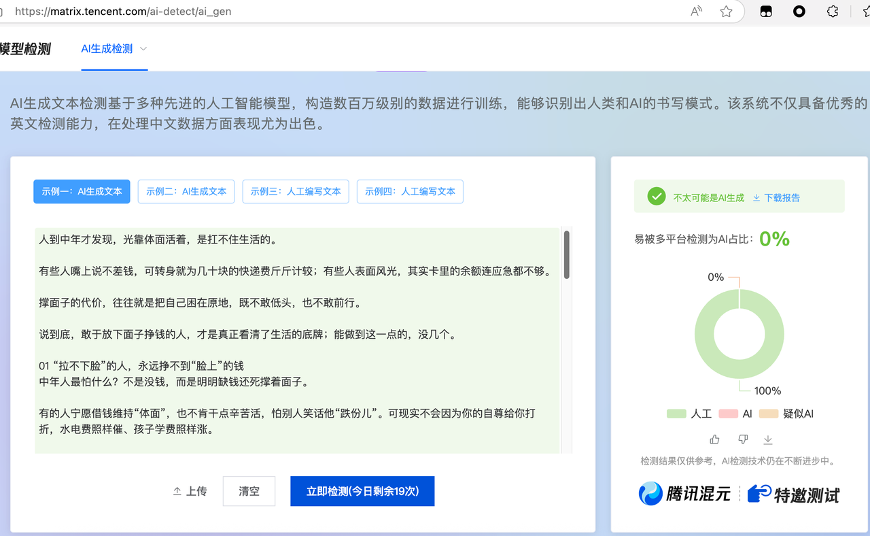Click the 检测结果仅供参考 disclaimer text

click(737, 461)
